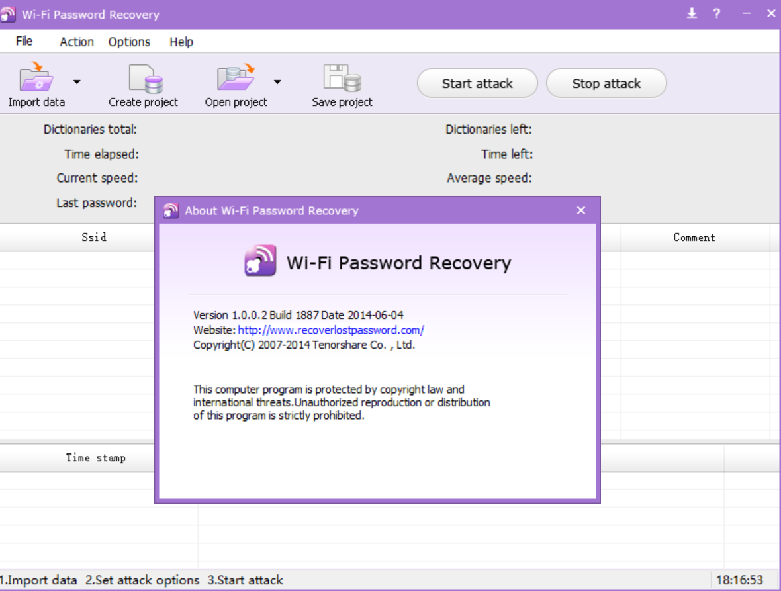
Task: Click the Dictionaries total label
Action: 90,130
